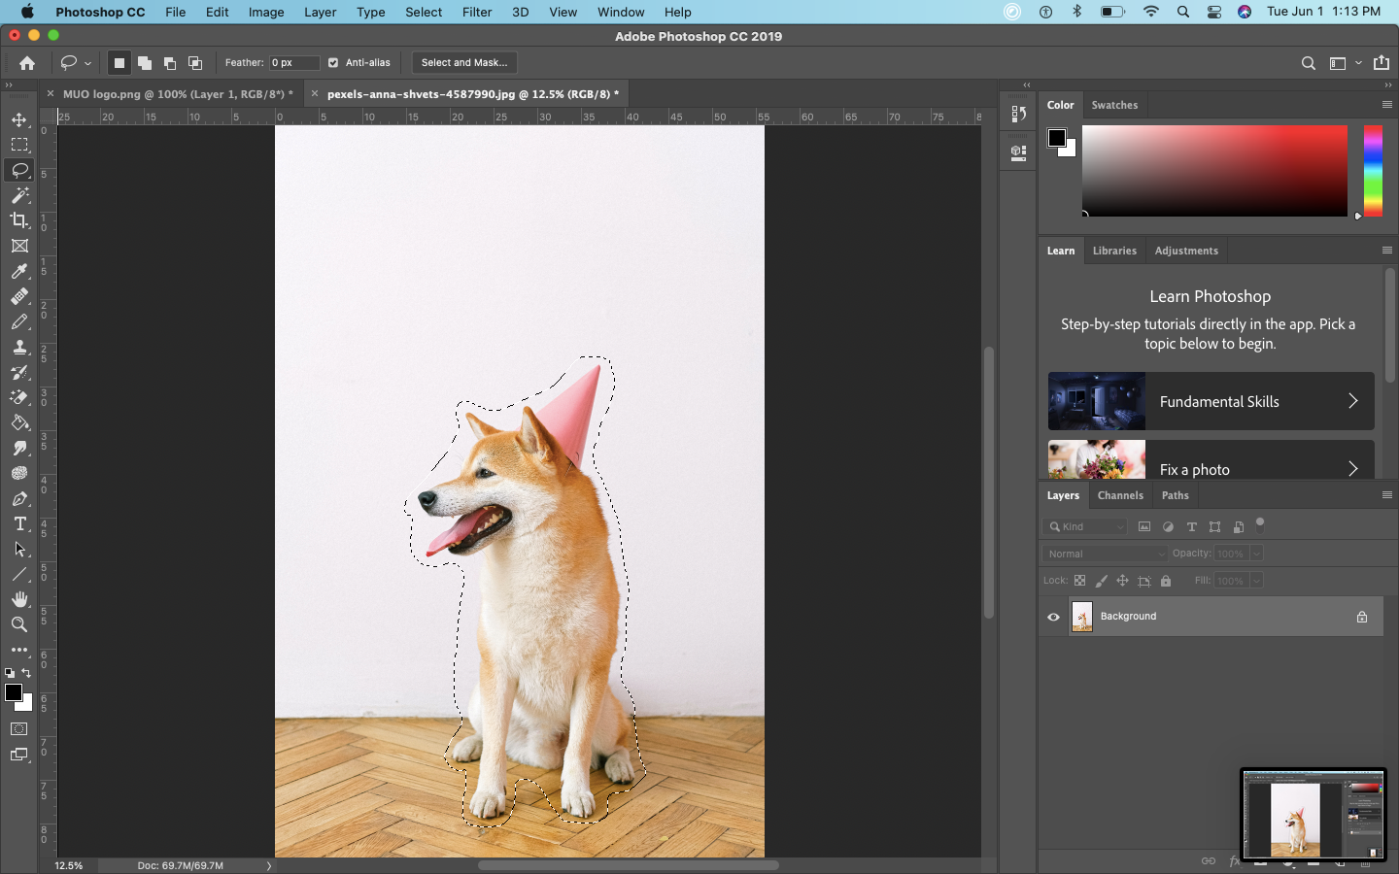Hide the Background layer
The width and height of the screenshot is (1399, 874).
click(1053, 616)
